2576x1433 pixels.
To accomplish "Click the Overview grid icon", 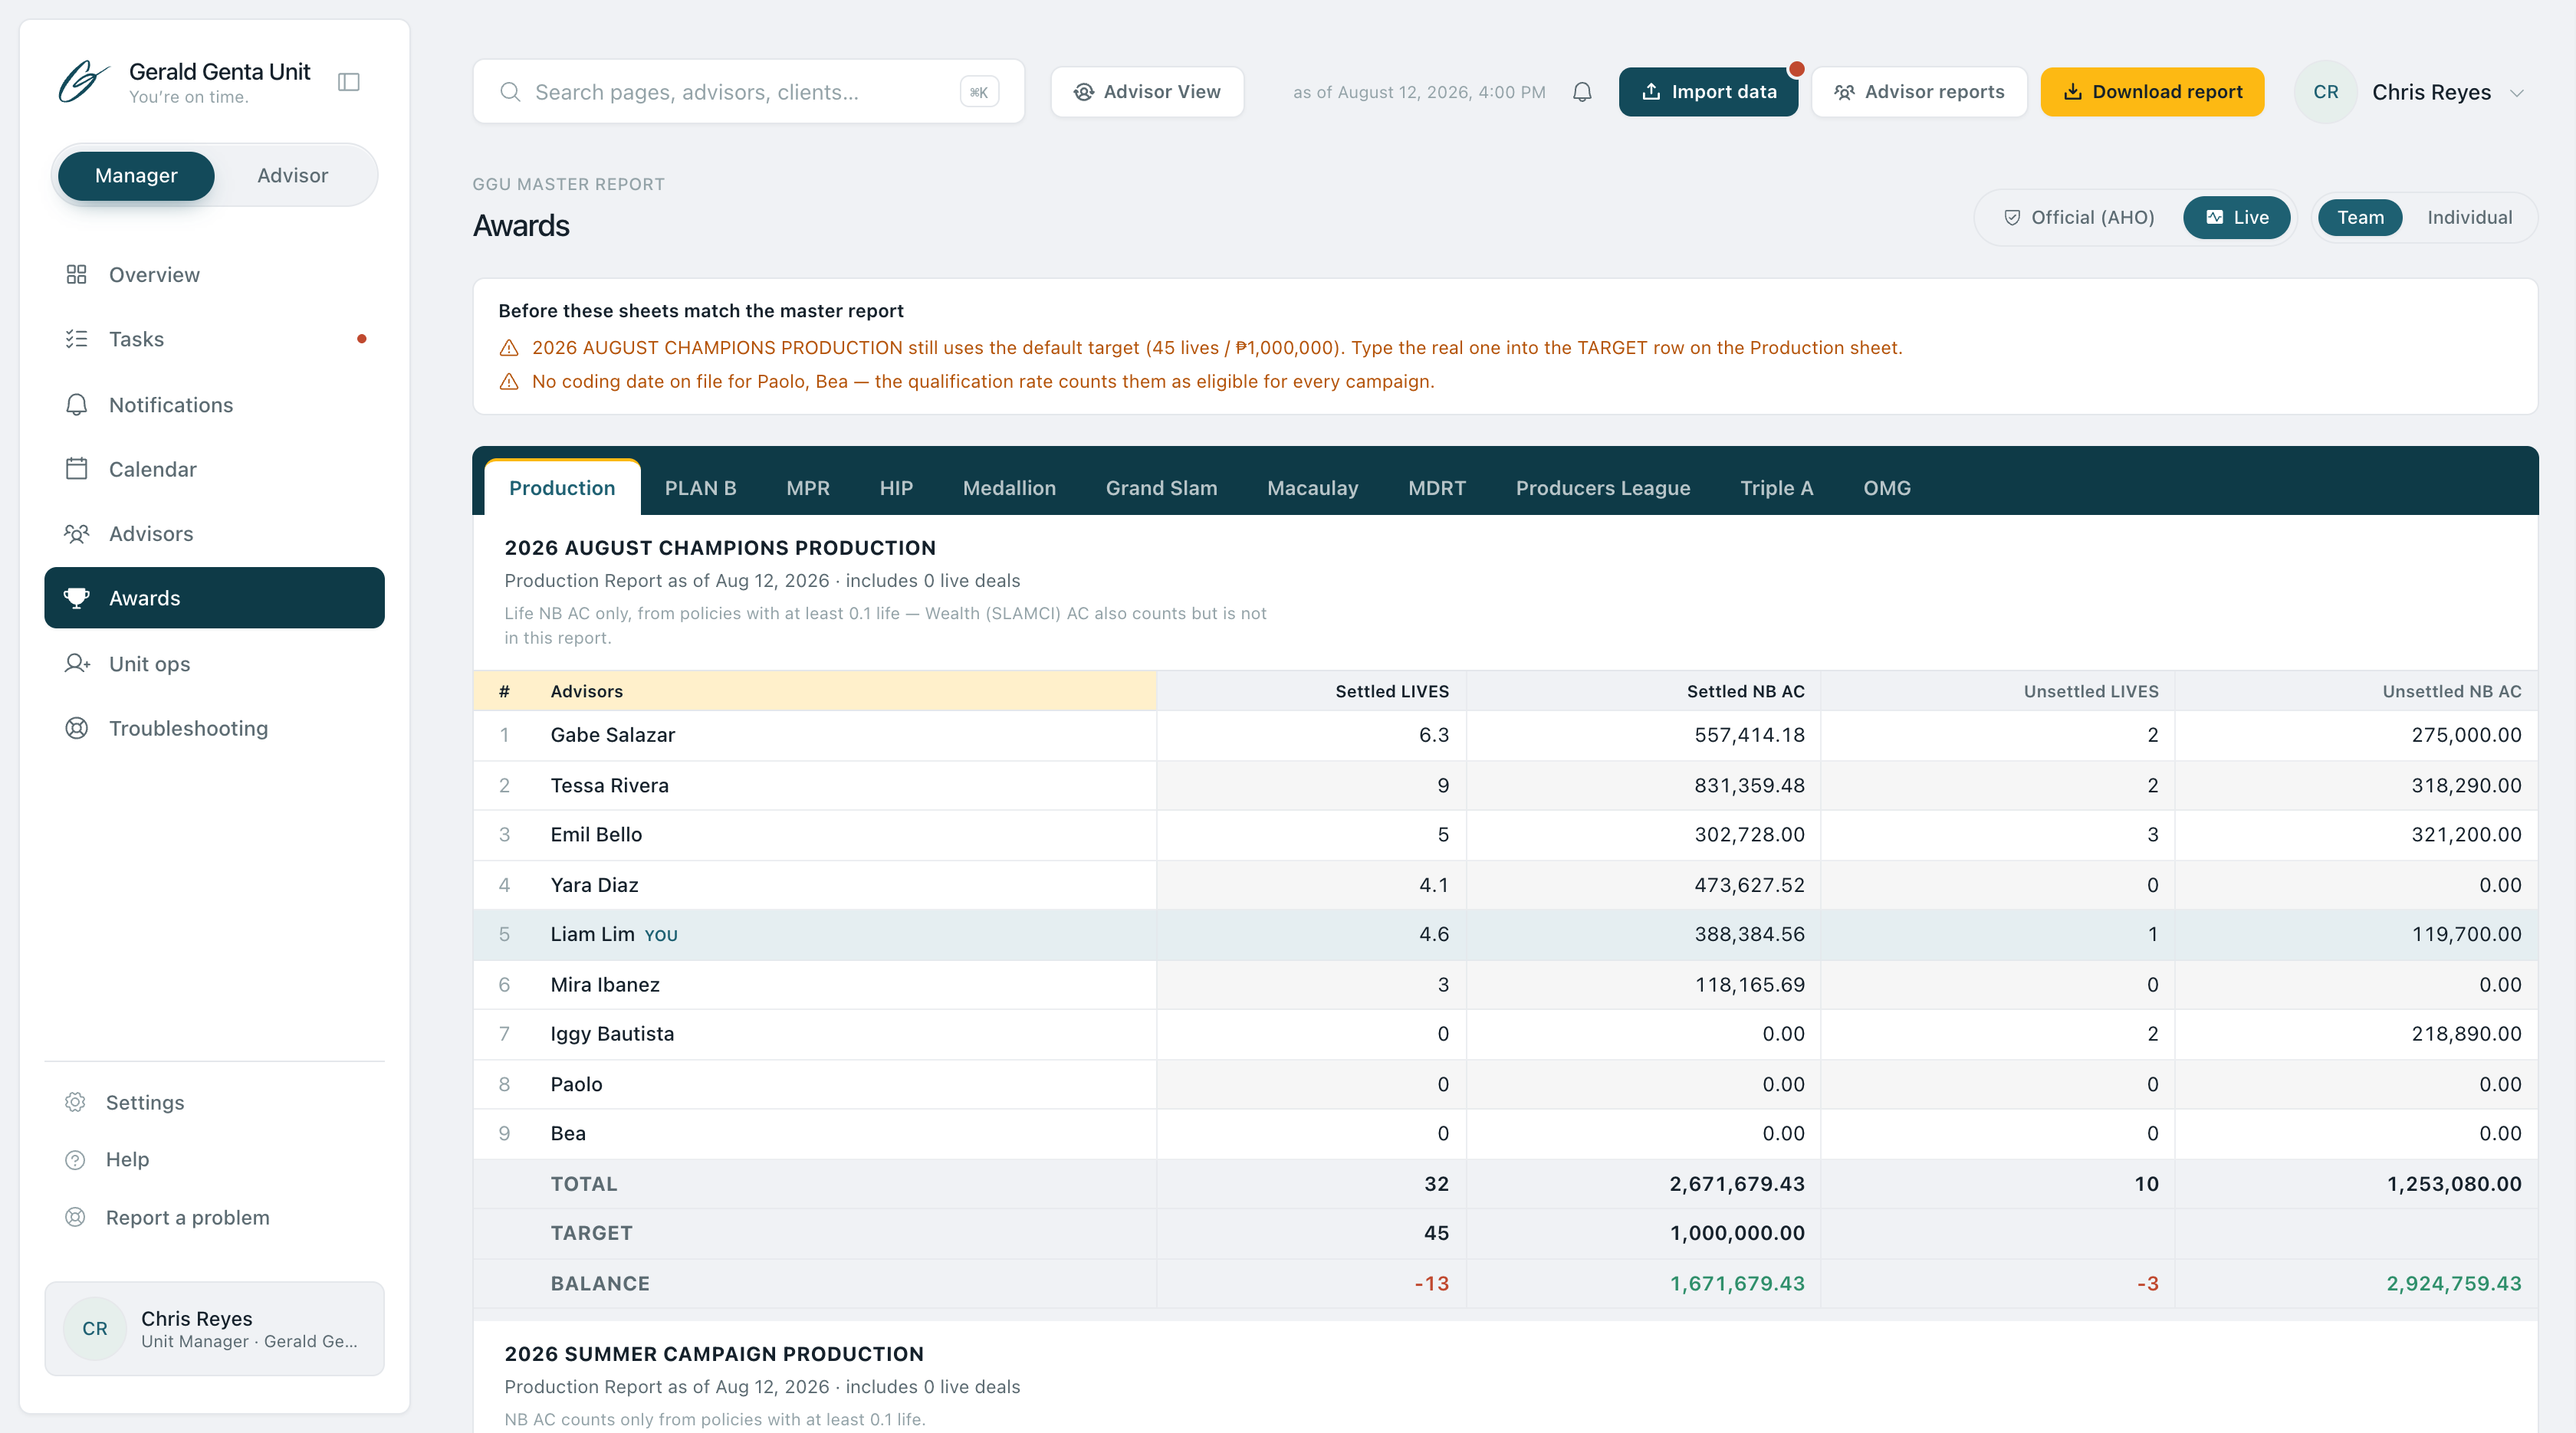I will pyautogui.click(x=76, y=274).
